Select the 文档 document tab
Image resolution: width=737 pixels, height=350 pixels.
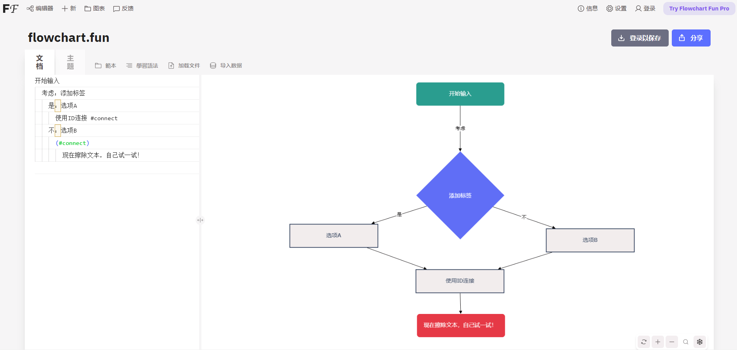pyautogui.click(x=40, y=62)
